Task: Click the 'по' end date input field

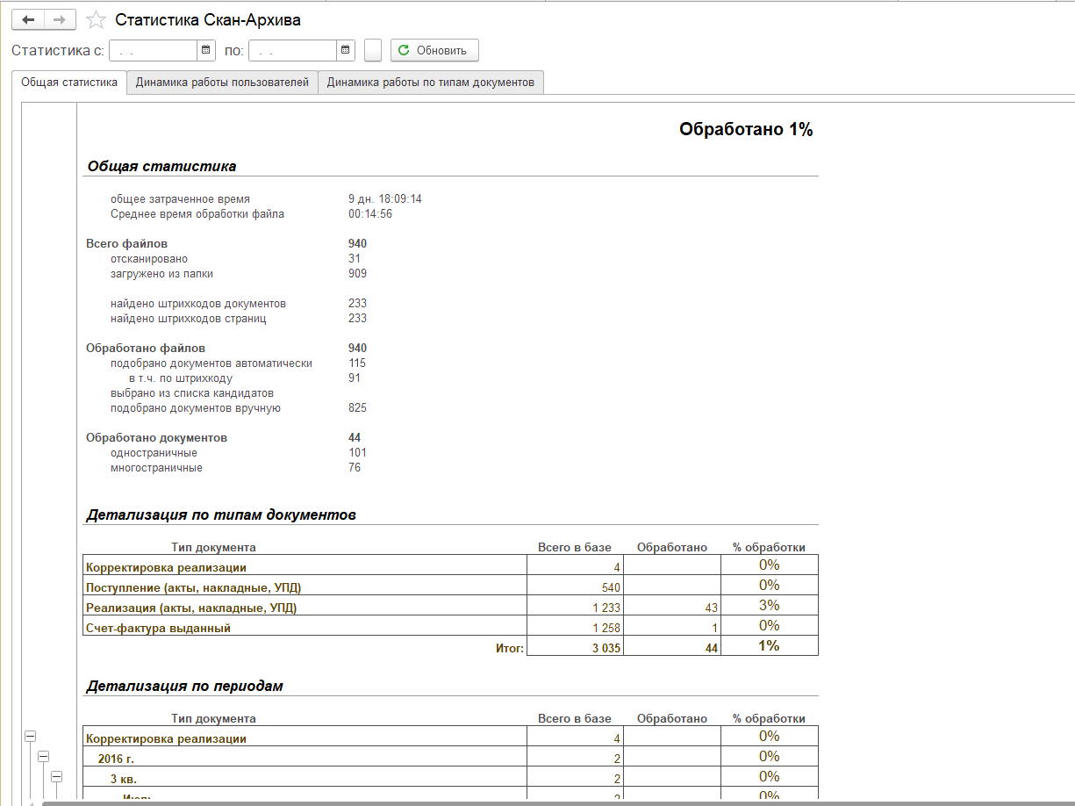Action: 293,50
